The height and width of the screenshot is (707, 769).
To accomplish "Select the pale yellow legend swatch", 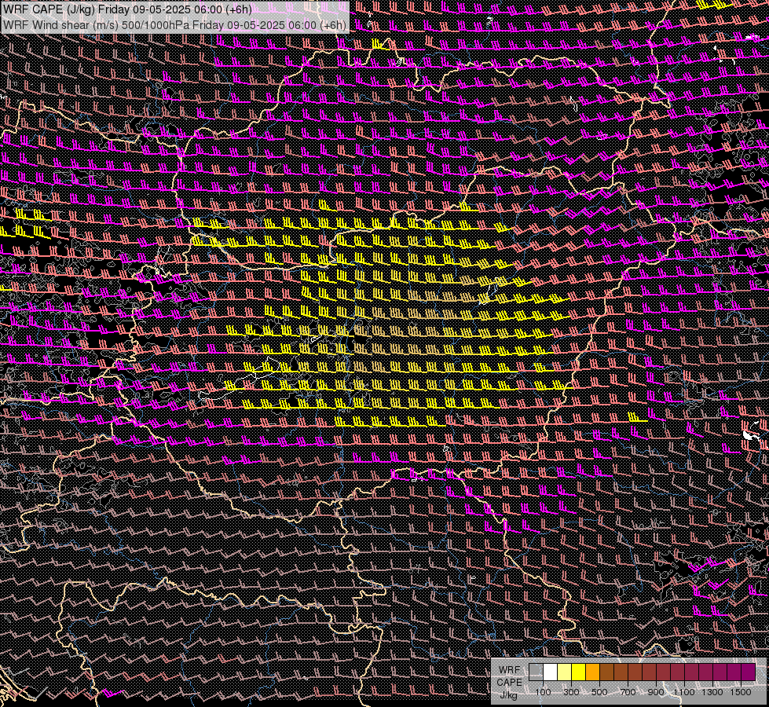I will click(565, 672).
